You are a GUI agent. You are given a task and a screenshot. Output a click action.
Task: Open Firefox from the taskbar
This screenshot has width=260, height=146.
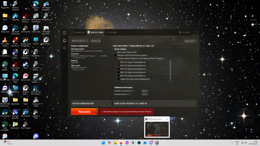pyautogui.click(x=121, y=143)
